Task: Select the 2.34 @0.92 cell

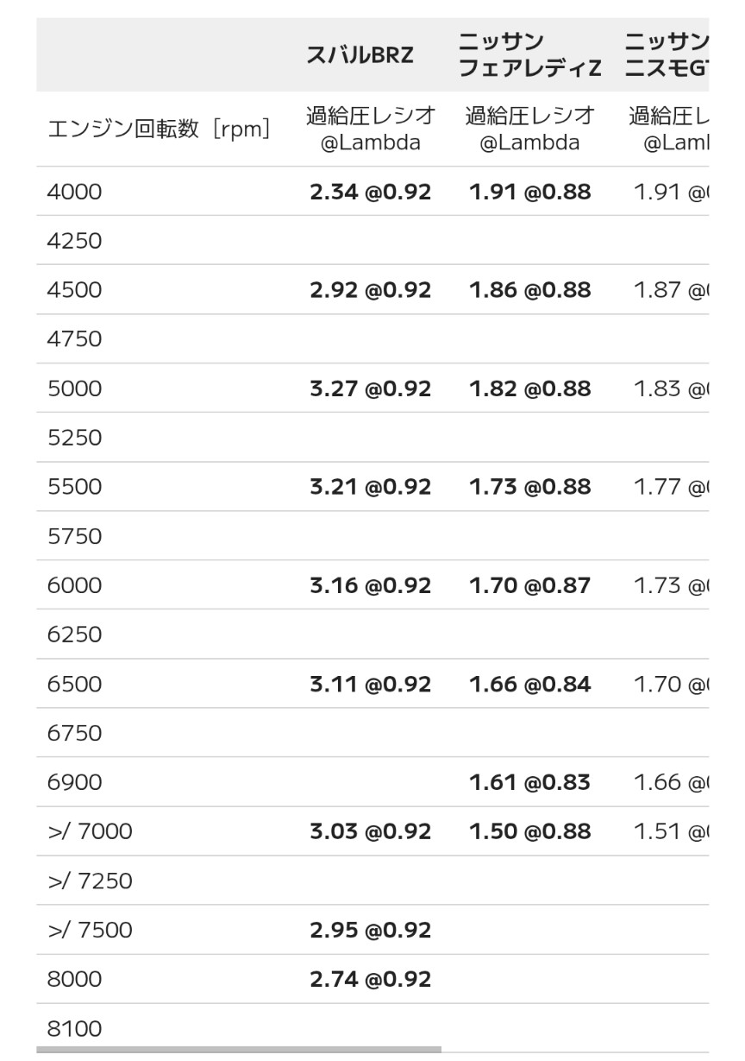Action: tap(370, 192)
